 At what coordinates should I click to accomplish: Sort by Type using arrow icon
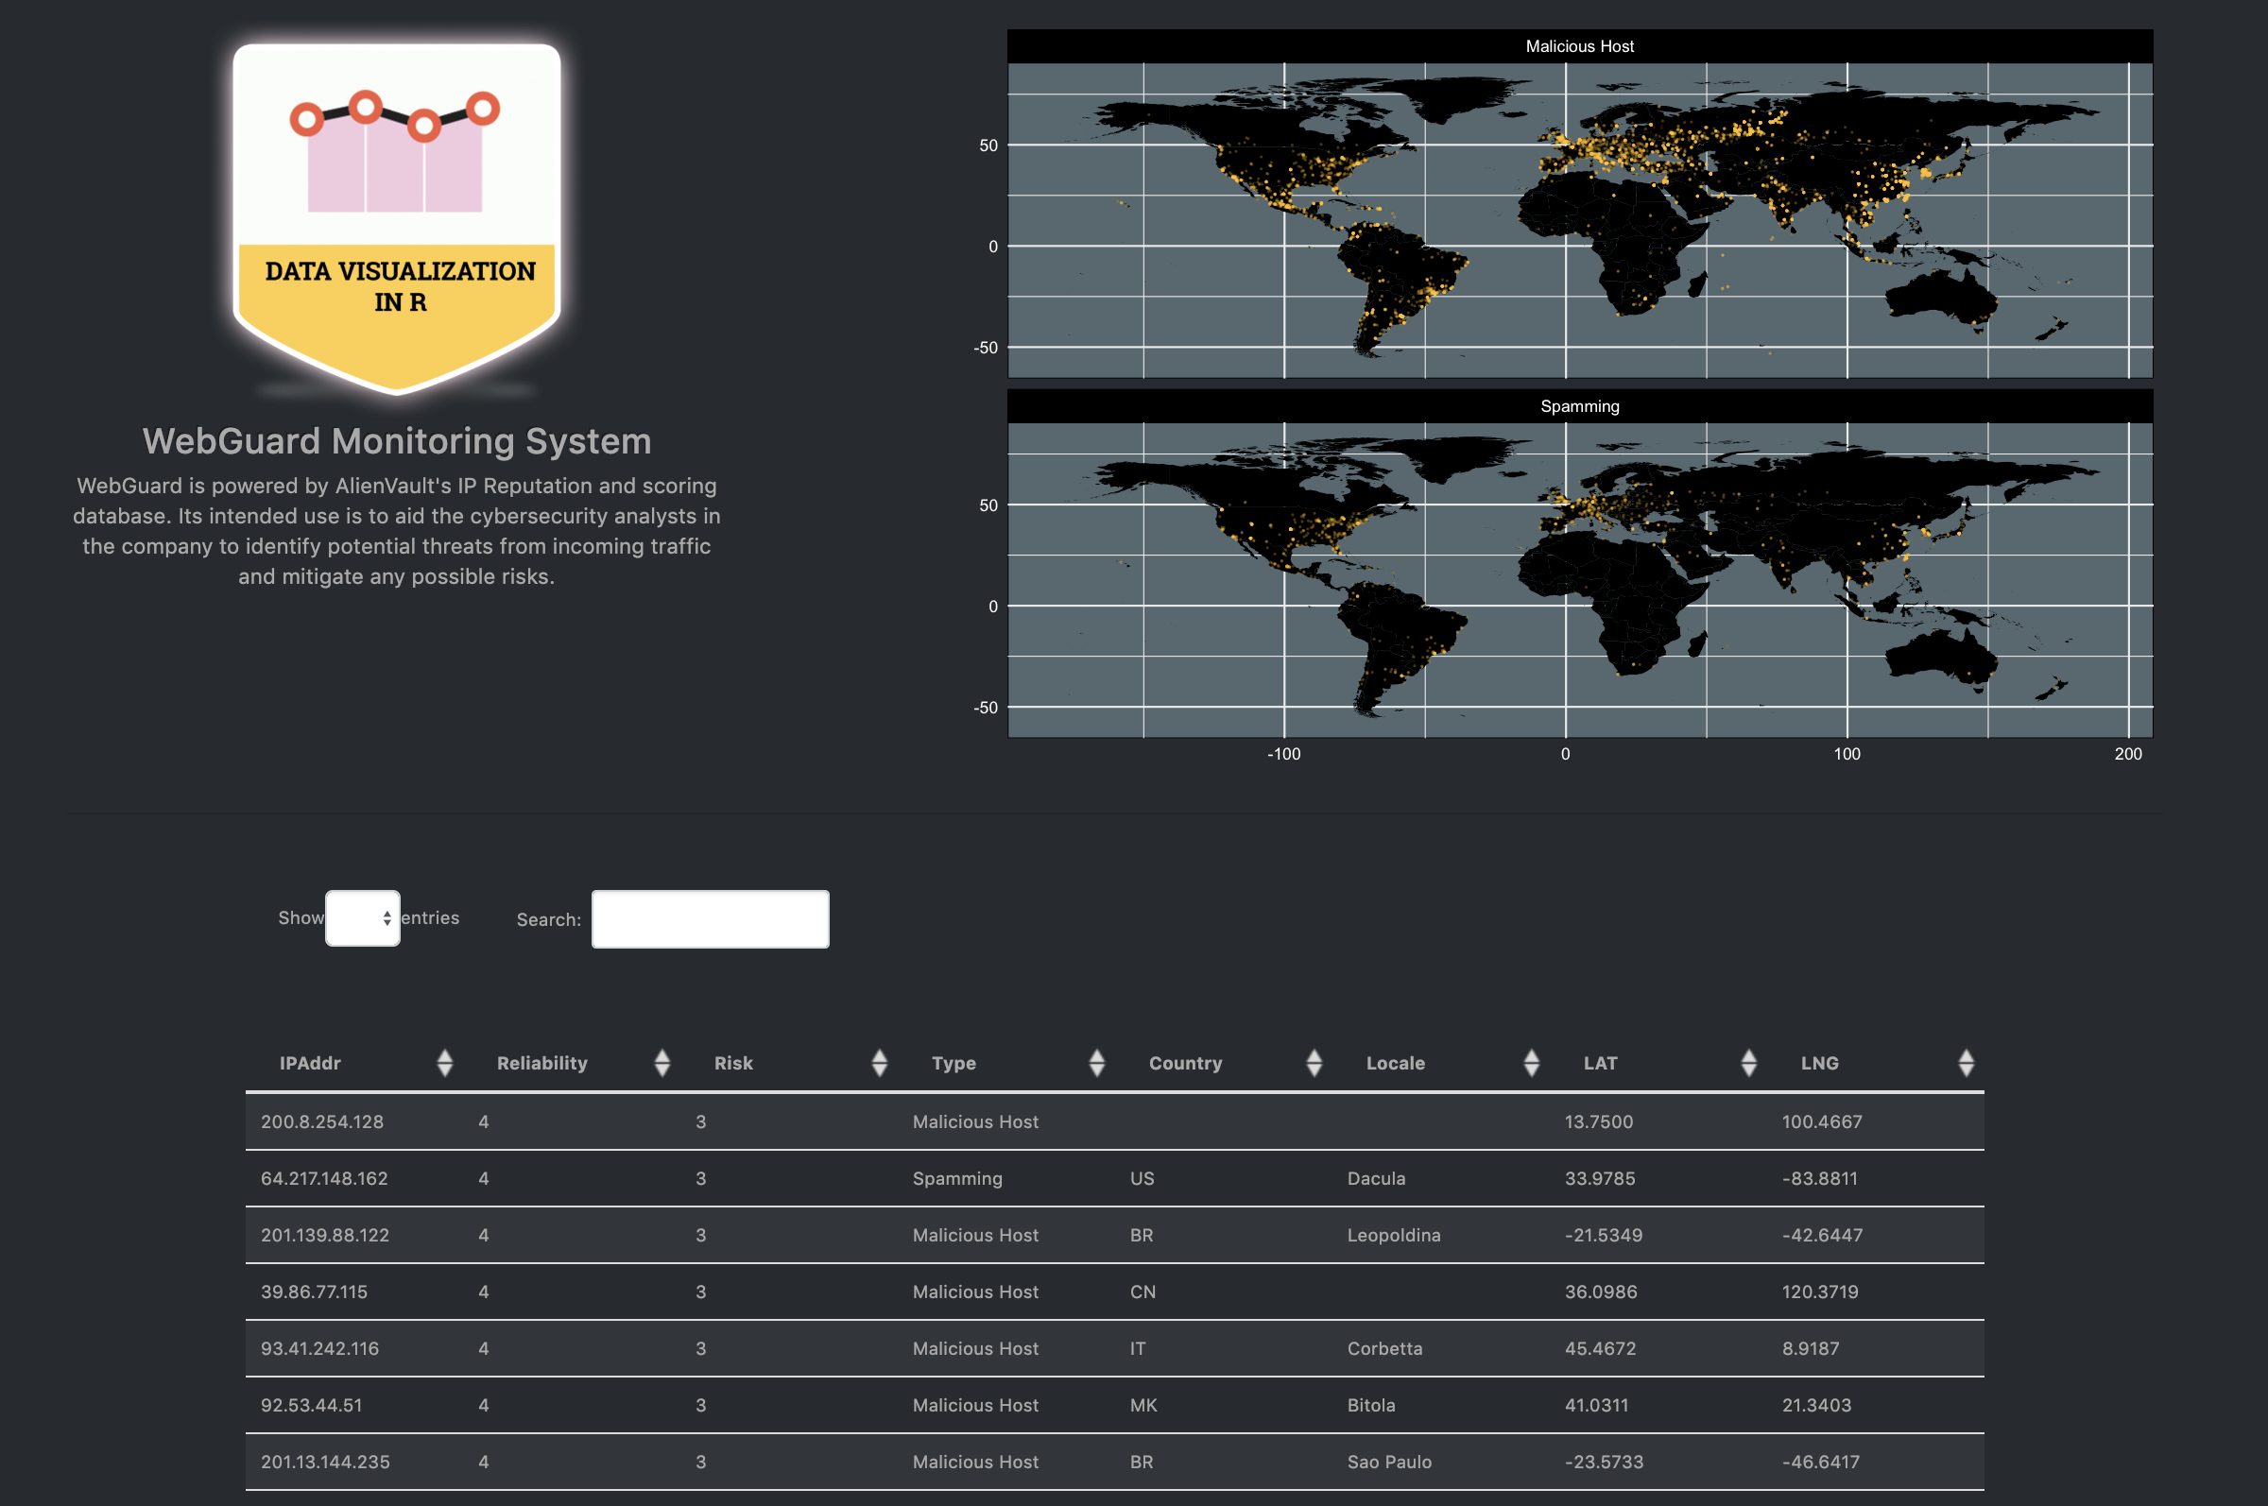point(1096,1063)
